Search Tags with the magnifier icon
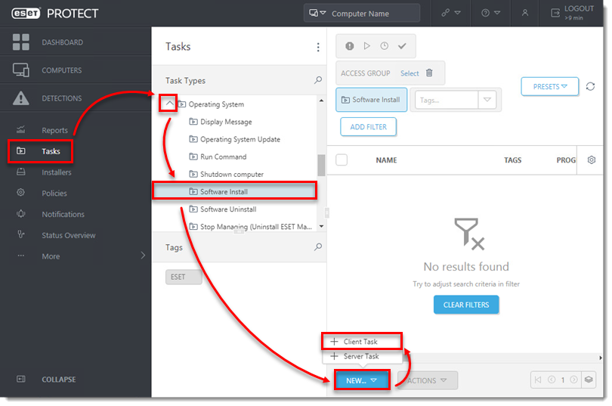This screenshot has height=406, width=612. tap(318, 246)
